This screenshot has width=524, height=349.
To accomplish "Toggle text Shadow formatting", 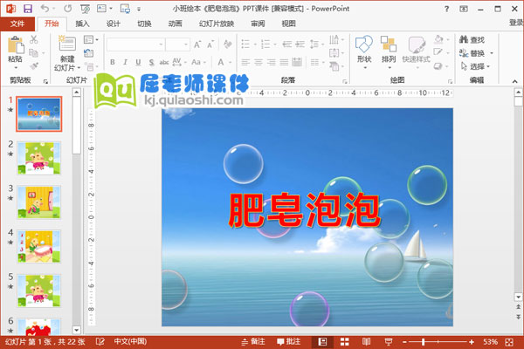I will point(151,62).
